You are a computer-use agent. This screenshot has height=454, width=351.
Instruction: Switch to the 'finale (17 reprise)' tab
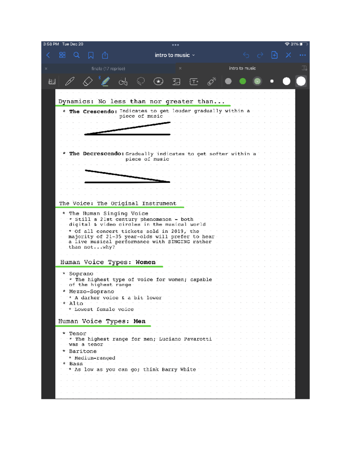tap(108, 68)
